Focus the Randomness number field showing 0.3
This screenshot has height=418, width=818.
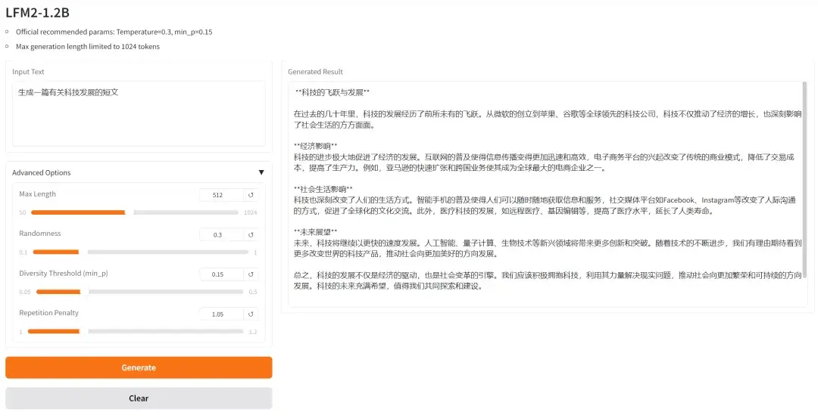pos(221,235)
